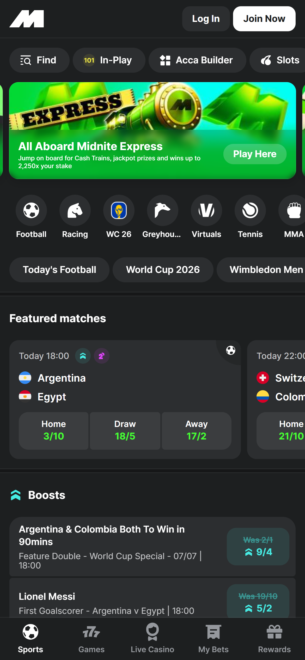Screen dimensions: 305x660
Task: Open the Racing horse icon
Action: pyautogui.click(x=75, y=210)
